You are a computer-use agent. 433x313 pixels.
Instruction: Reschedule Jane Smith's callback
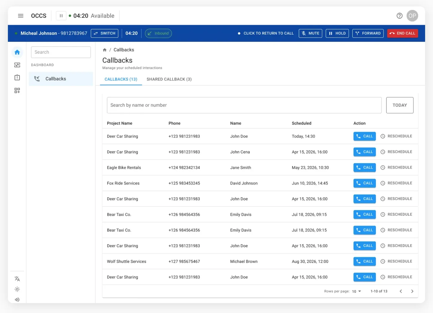(x=396, y=167)
